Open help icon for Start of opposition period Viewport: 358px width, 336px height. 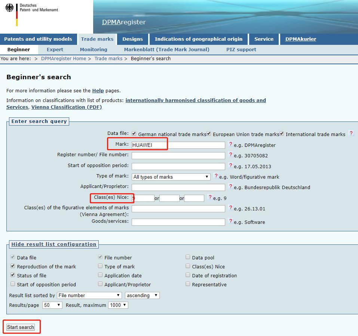[x=231, y=165]
